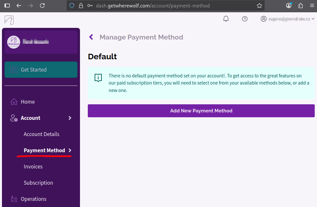This screenshot has width=317, height=207.
Task: Click the Wherewolf wolf logo
Action: pos(9,20)
